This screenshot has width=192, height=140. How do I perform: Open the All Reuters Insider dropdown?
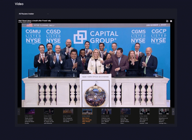click(34, 14)
